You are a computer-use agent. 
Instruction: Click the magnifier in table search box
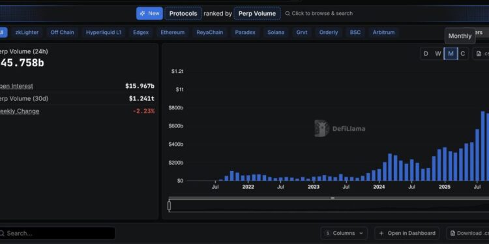(2, 233)
